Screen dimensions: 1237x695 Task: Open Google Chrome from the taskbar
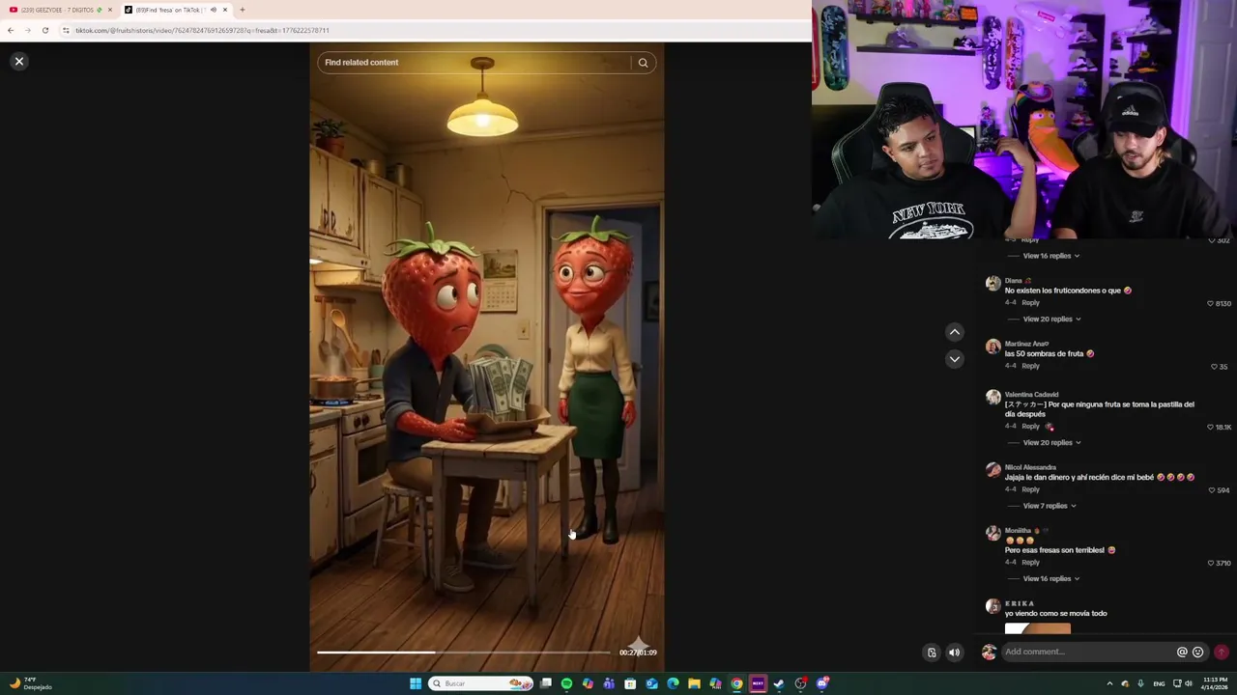tap(736, 683)
